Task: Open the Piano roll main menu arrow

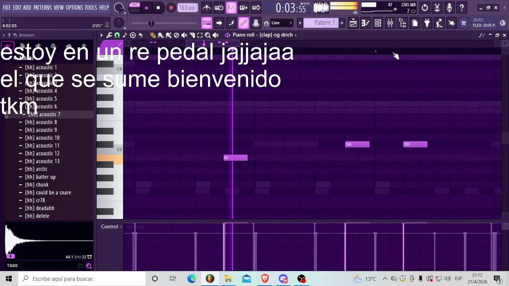Action: [101, 35]
